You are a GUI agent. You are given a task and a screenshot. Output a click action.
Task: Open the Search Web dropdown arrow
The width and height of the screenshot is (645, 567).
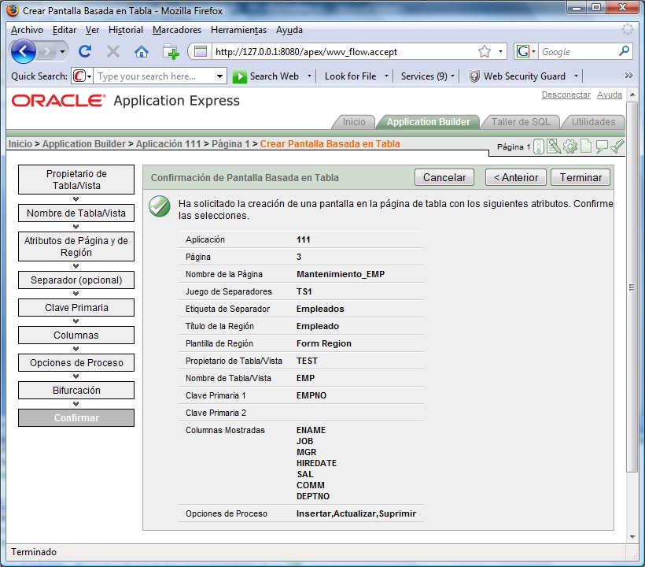click(309, 76)
